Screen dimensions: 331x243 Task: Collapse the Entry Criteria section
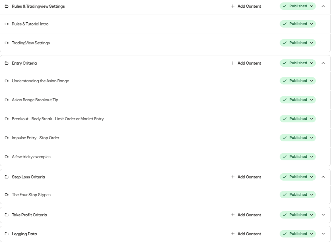[323, 63]
